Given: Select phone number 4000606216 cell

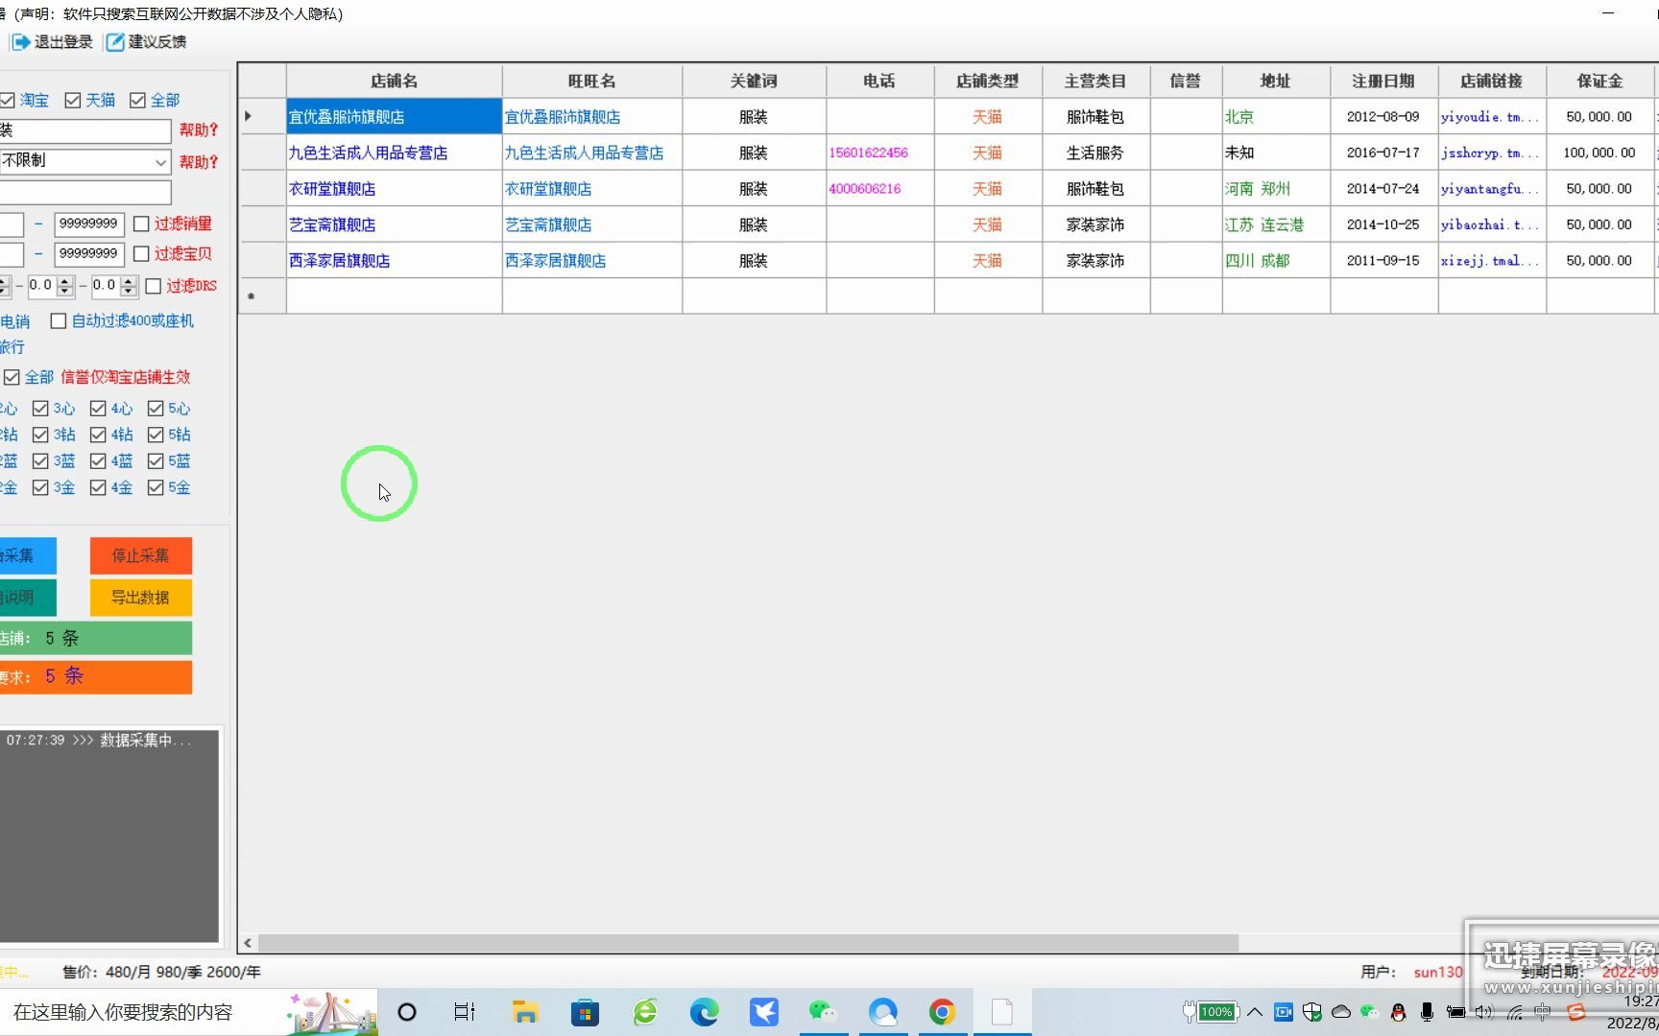Looking at the screenshot, I should pos(879,189).
